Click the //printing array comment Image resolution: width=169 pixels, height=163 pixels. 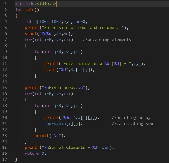point(131,118)
